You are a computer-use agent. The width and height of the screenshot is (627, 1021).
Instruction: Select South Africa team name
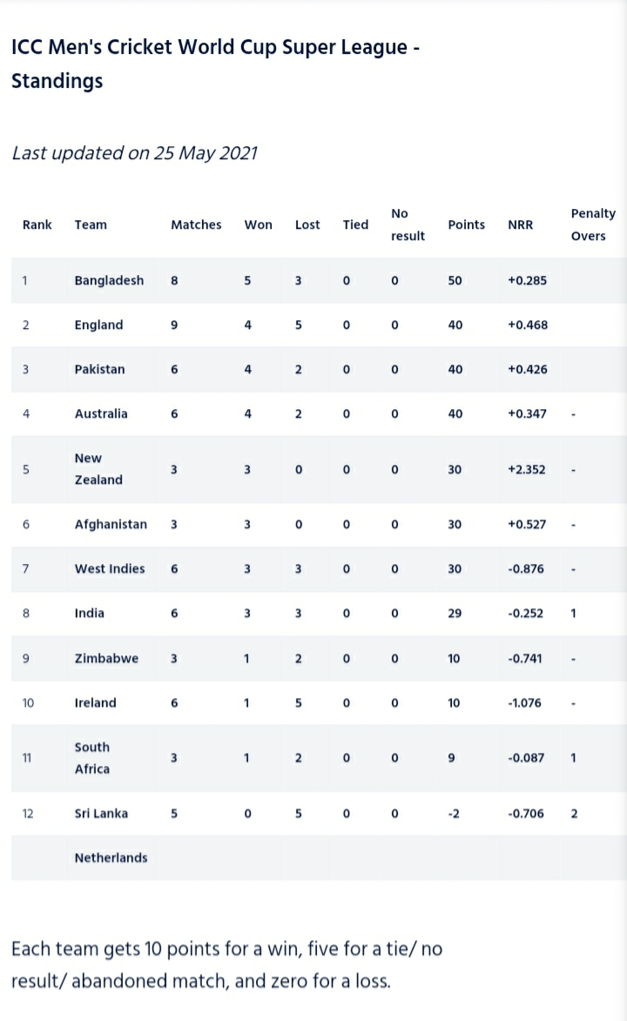click(x=92, y=758)
